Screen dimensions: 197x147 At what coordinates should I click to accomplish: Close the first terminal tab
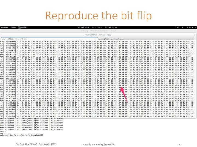point(96,39)
